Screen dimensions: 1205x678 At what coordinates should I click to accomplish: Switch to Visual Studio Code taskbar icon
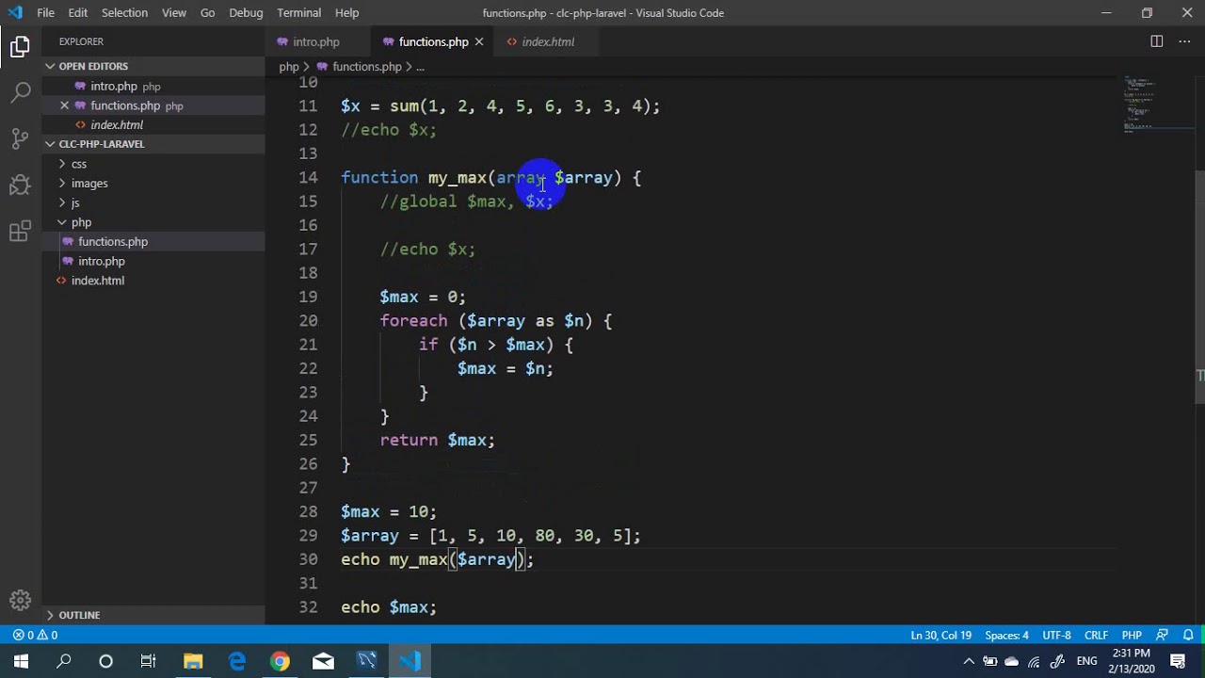pos(410,661)
